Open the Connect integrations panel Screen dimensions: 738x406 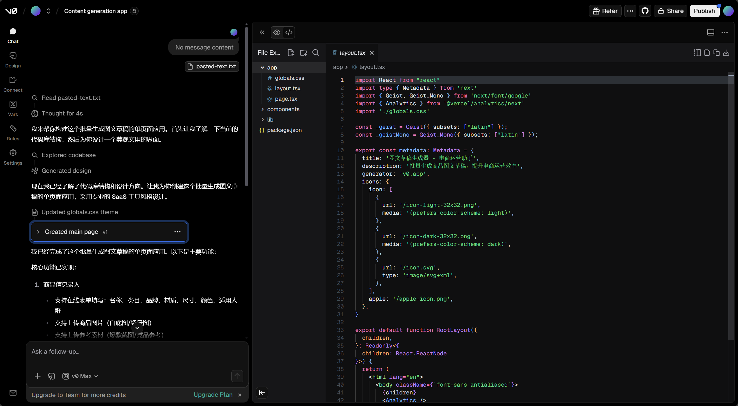(13, 84)
